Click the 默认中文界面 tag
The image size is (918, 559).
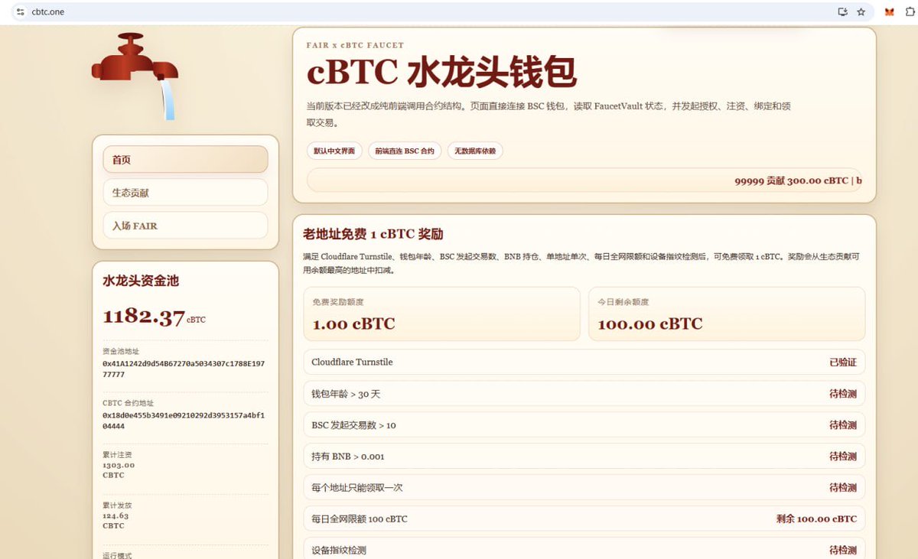(x=334, y=151)
